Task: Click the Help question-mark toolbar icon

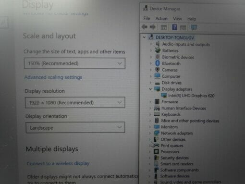Action: coord(174,27)
